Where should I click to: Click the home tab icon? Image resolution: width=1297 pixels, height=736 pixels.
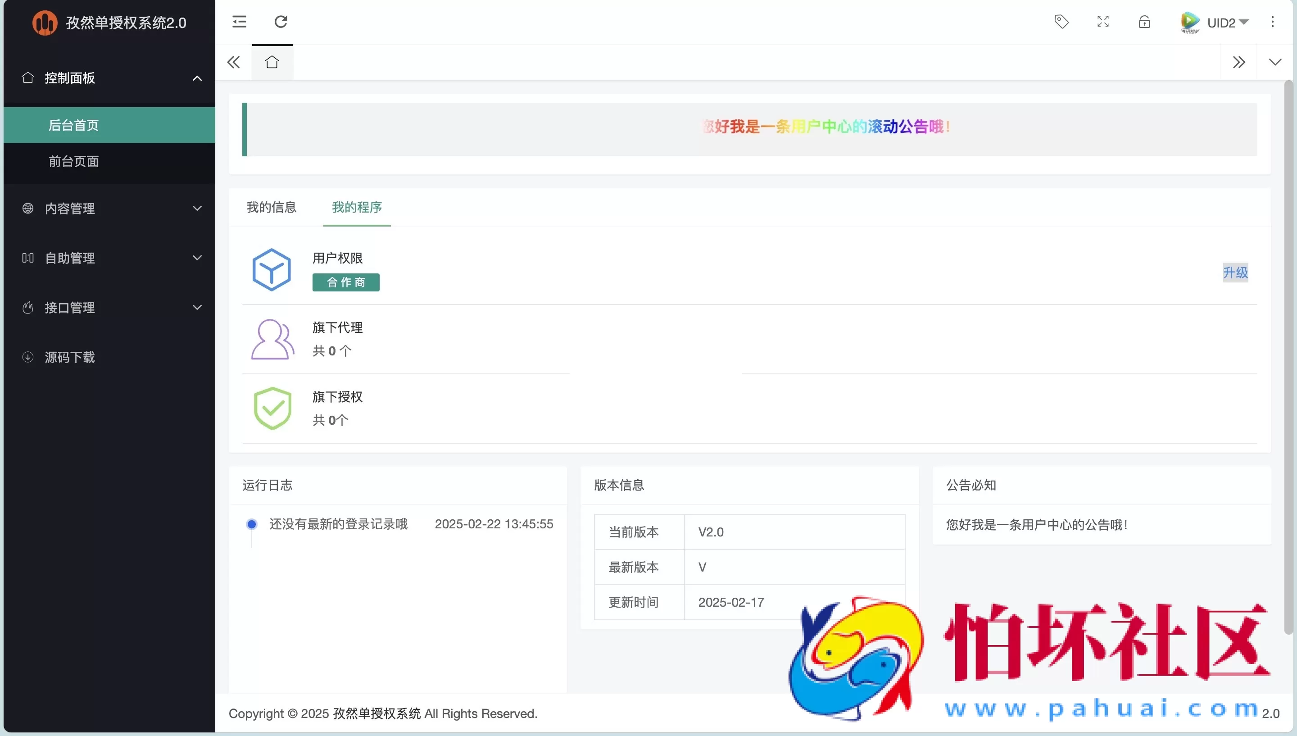coord(272,61)
